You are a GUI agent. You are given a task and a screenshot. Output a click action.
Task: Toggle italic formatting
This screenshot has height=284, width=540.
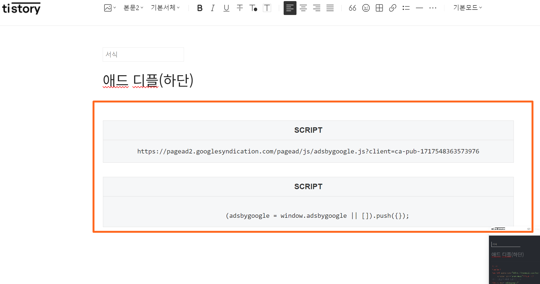(213, 8)
